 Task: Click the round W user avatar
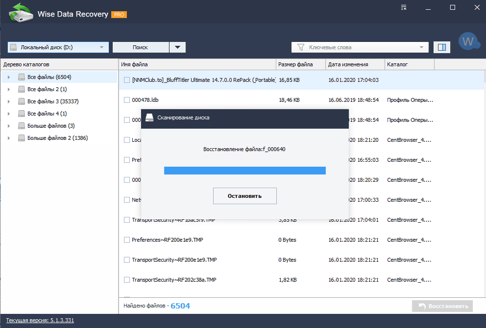[x=468, y=42]
